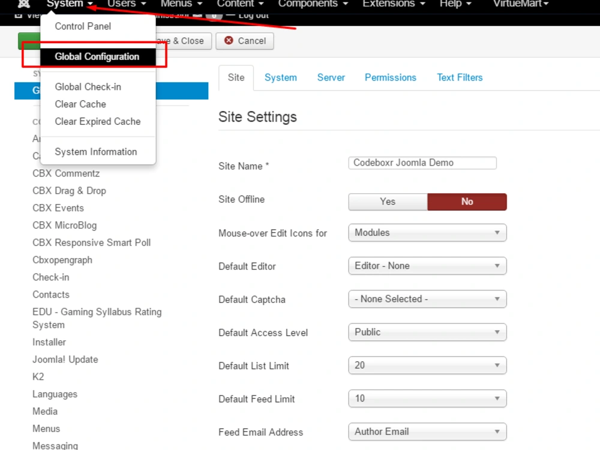Open the Default Editor dropdown

tap(427, 266)
